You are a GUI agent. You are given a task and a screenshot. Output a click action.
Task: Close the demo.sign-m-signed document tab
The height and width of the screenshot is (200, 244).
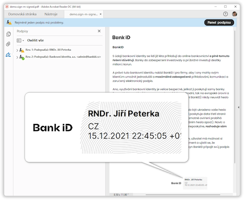click(x=101, y=14)
